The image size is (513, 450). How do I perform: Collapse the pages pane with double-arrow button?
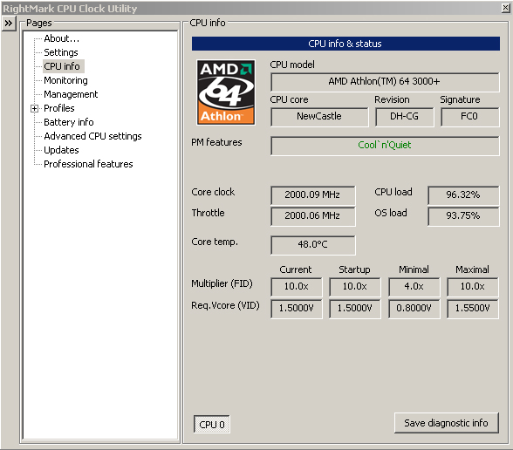click(9, 24)
